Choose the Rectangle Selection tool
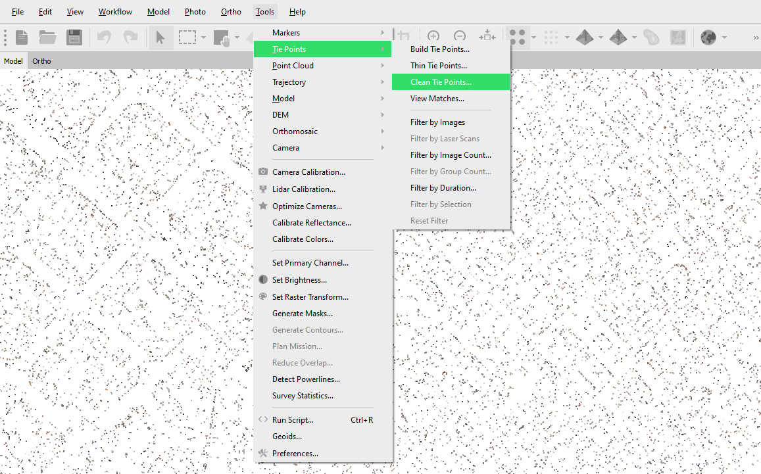 pos(187,37)
